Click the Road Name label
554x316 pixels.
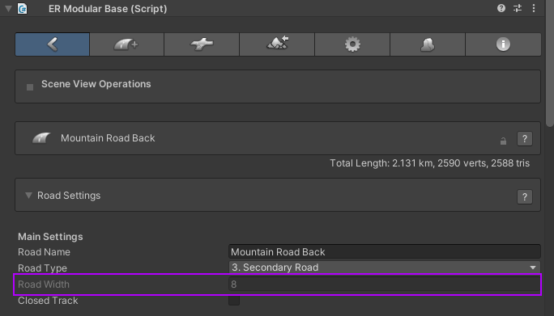45,252
